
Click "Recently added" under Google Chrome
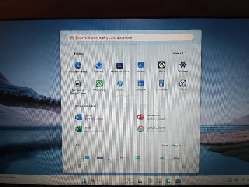pos(156,131)
